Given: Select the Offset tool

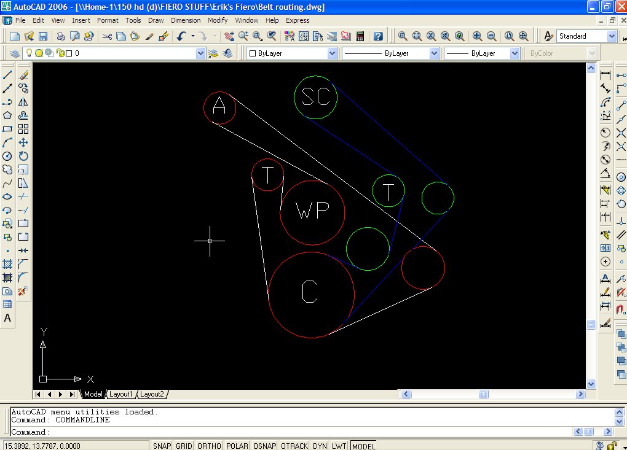Looking at the screenshot, I should click(23, 115).
